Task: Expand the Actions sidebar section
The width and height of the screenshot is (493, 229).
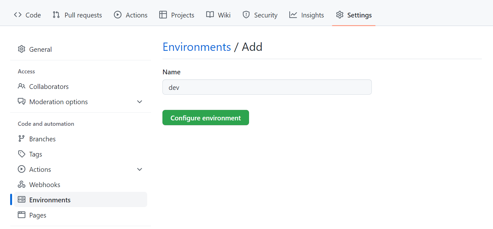Action: click(x=140, y=169)
